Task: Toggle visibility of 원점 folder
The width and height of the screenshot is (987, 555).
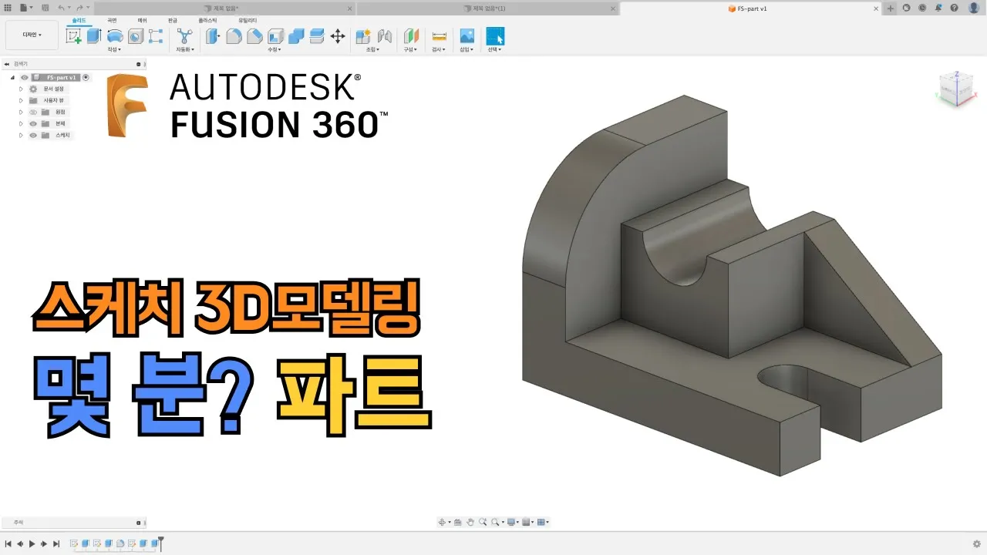Action: pos(33,112)
